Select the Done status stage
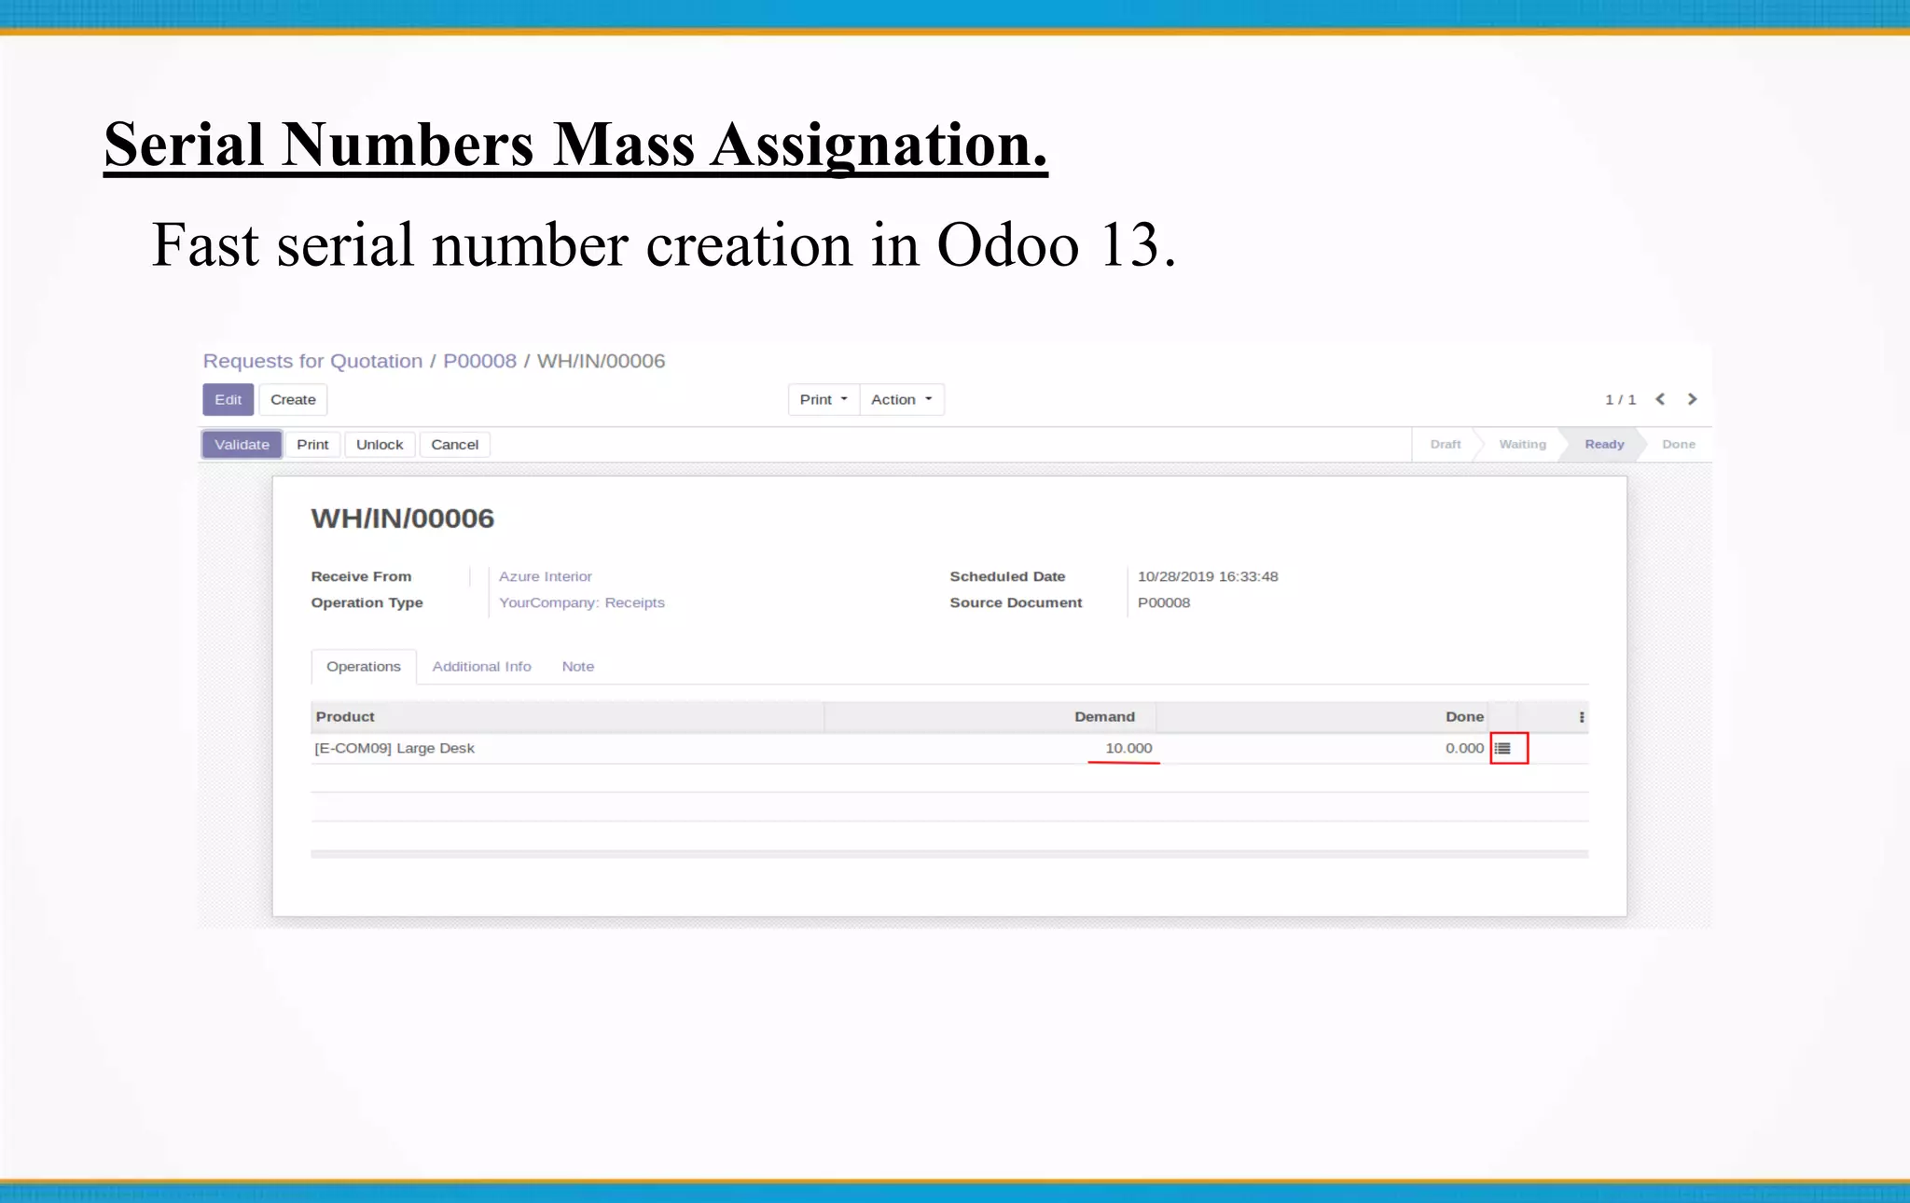The width and height of the screenshot is (1910, 1203). (x=1679, y=445)
